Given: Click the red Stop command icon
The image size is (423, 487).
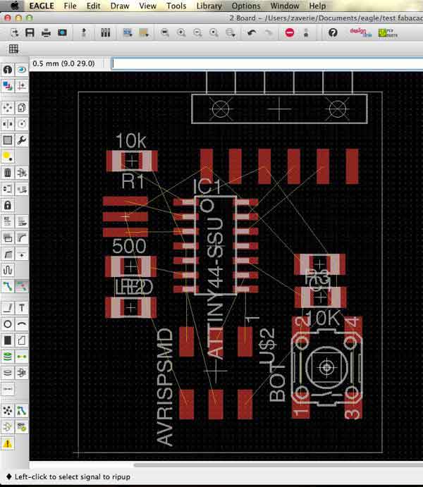Looking at the screenshot, I should [x=290, y=32].
